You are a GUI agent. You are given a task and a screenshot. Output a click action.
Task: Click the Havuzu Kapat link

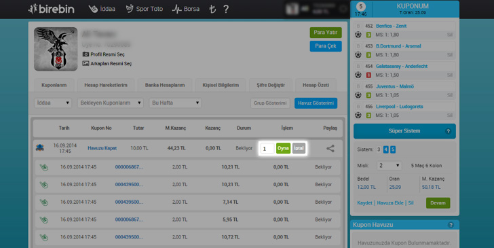[x=102, y=148]
